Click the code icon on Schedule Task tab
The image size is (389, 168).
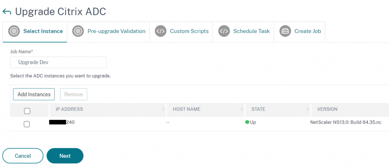pyautogui.click(x=224, y=31)
